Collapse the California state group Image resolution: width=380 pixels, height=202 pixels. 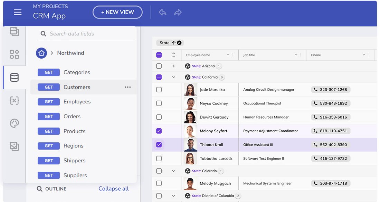[x=174, y=77]
